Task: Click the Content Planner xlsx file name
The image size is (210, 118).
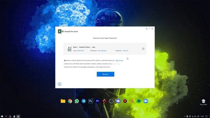Action: (x=84, y=47)
